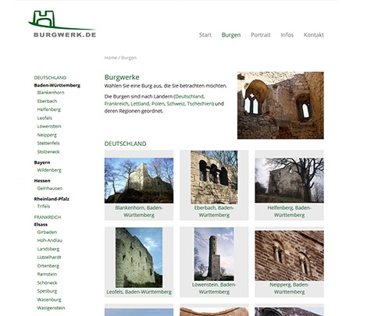
Task: Open Lützelhardt in the sidebar
Action: coord(49,257)
